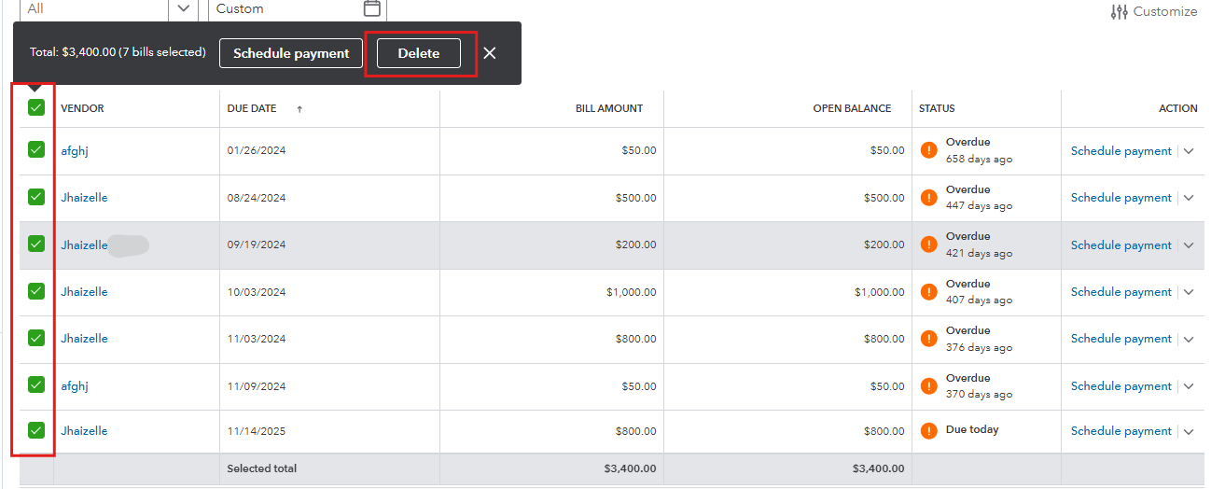
Task: Click overdue alert icon on 08/24/2024 bill
Action: click(x=928, y=197)
